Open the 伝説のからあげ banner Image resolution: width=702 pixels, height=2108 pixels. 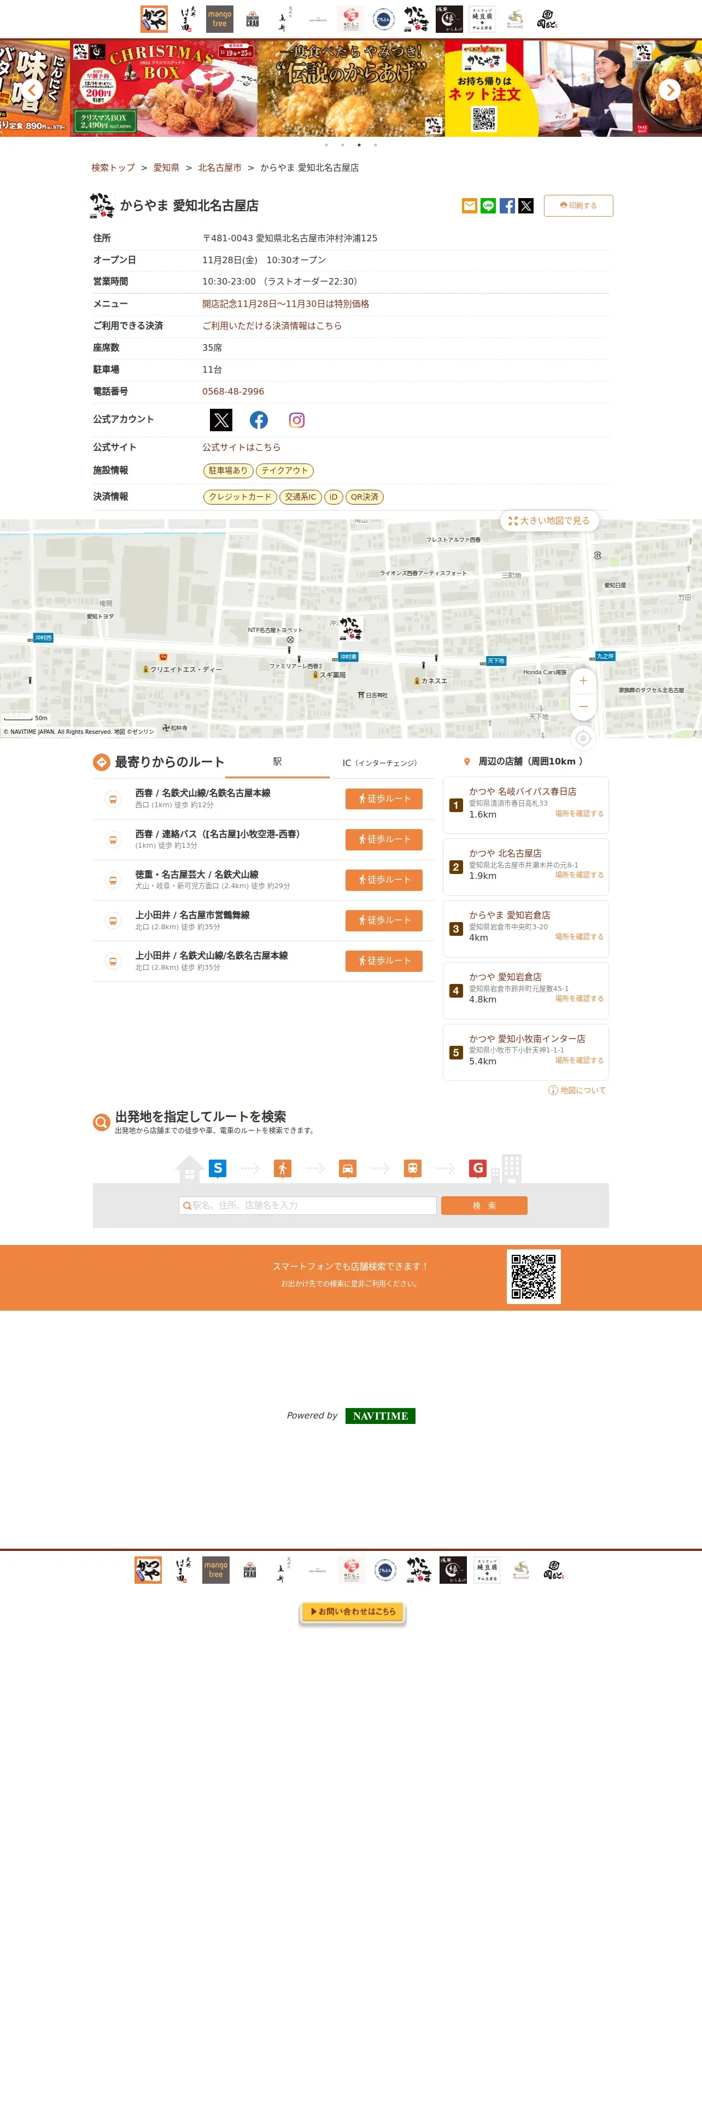tap(352, 88)
